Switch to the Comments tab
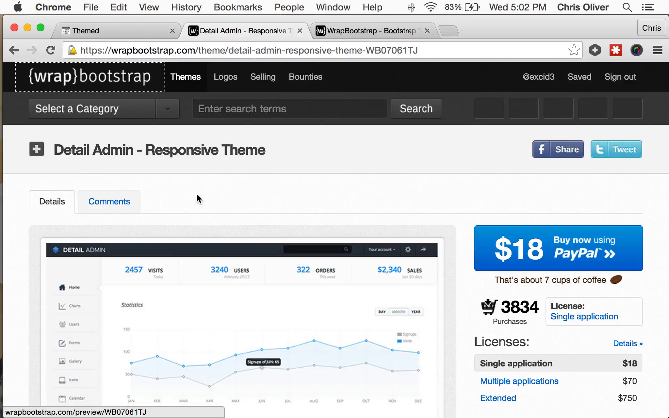669x418 pixels. (109, 201)
